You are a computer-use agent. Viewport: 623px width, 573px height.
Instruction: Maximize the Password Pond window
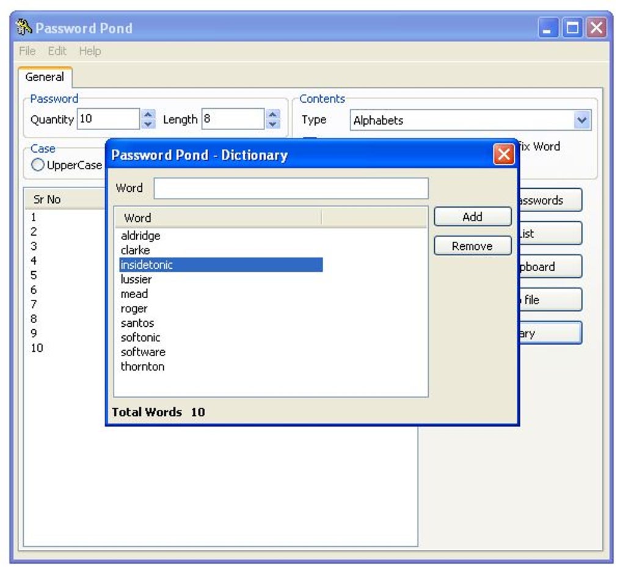(x=572, y=28)
